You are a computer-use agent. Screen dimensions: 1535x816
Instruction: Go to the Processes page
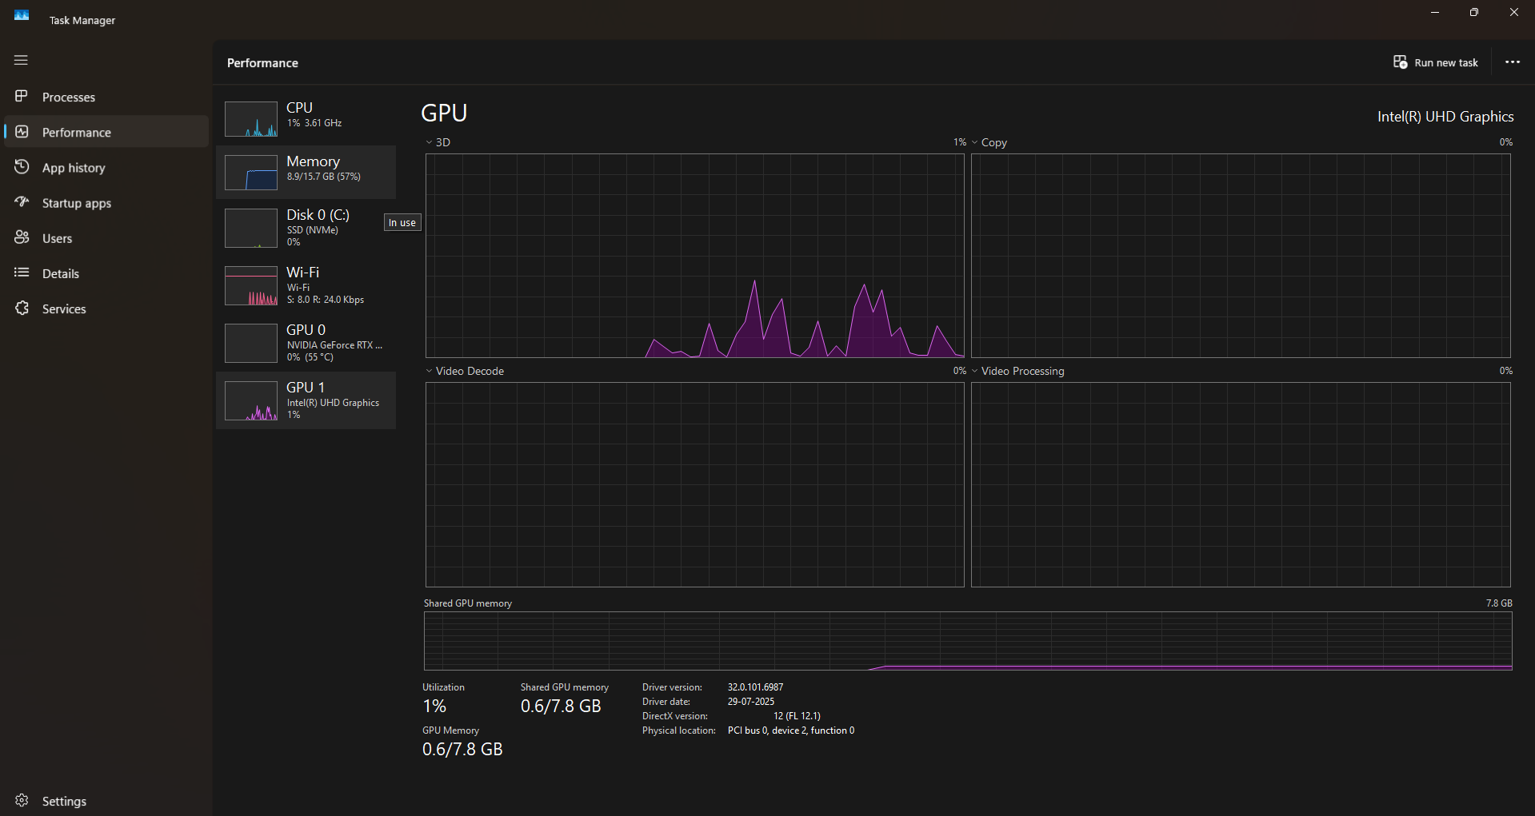[x=106, y=97]
